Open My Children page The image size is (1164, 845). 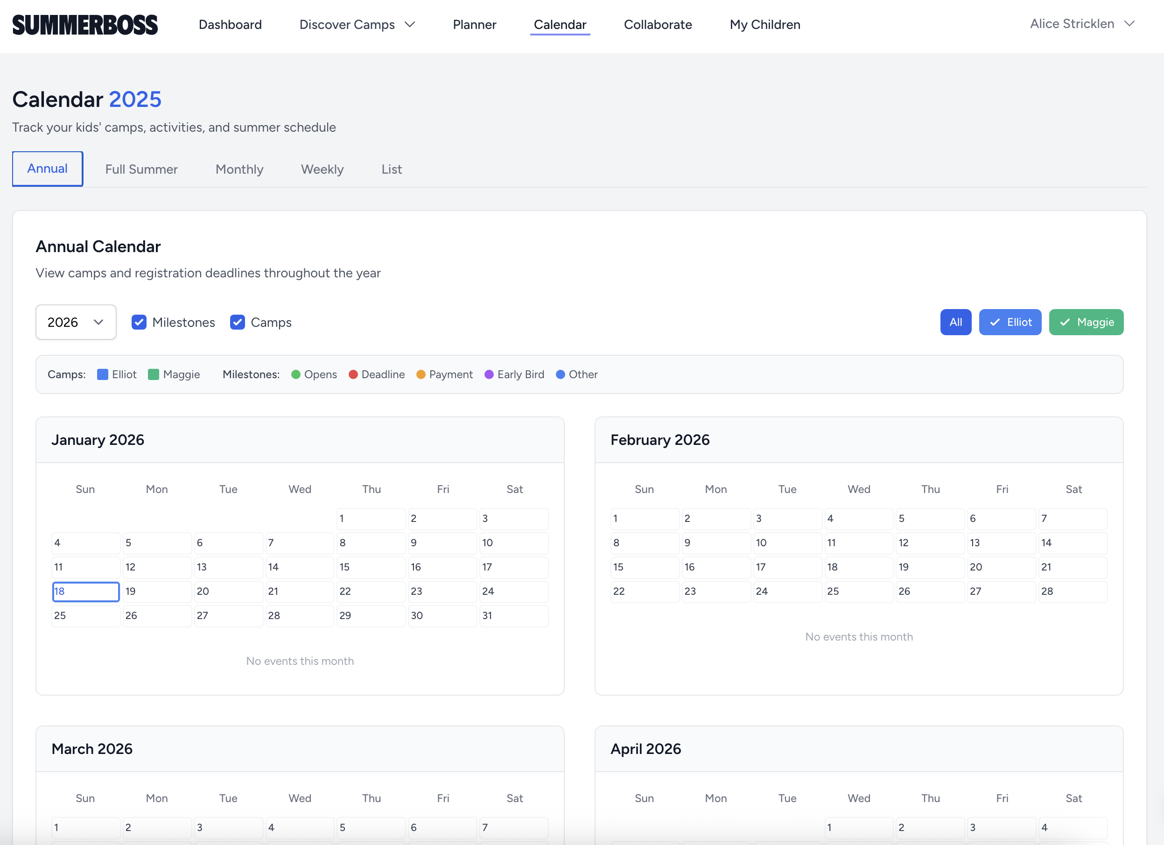(764, 25)
